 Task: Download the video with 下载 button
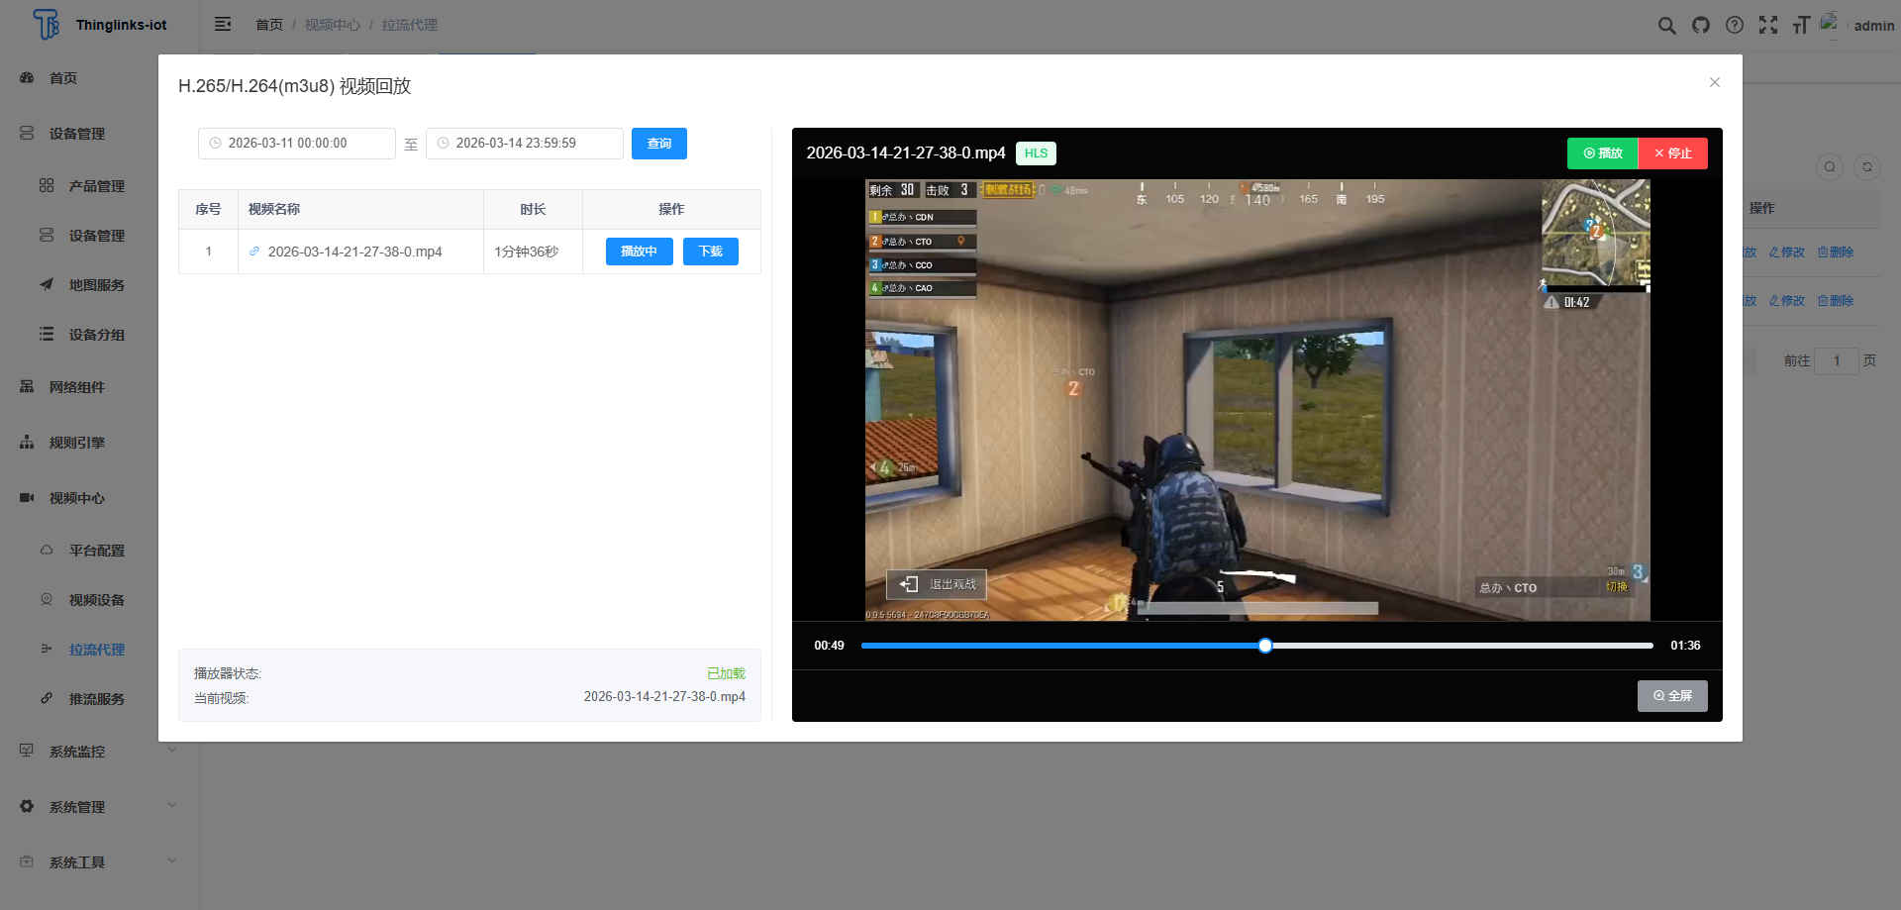(x=711, y=252)
